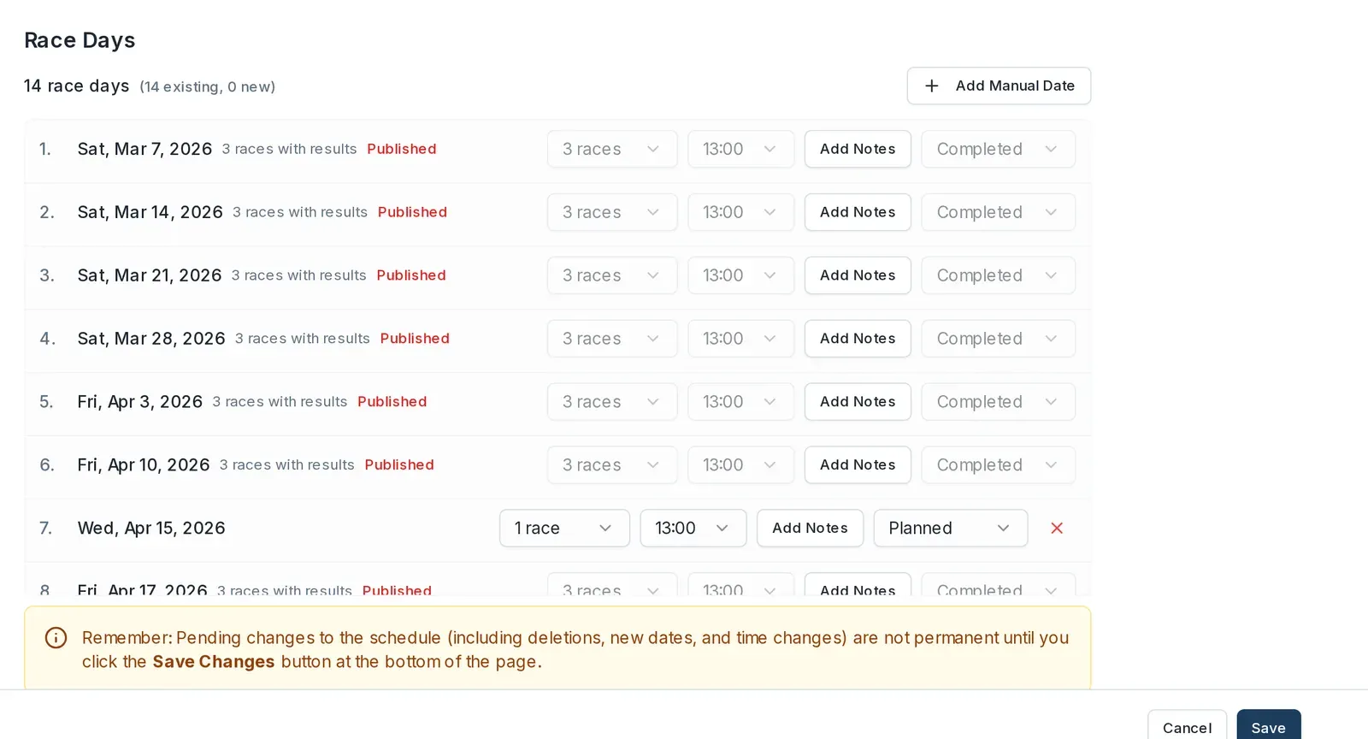1368x739 pixels.
Task: Open time dropdown for Sat, Mar 28
Action: tap(740, 339)
